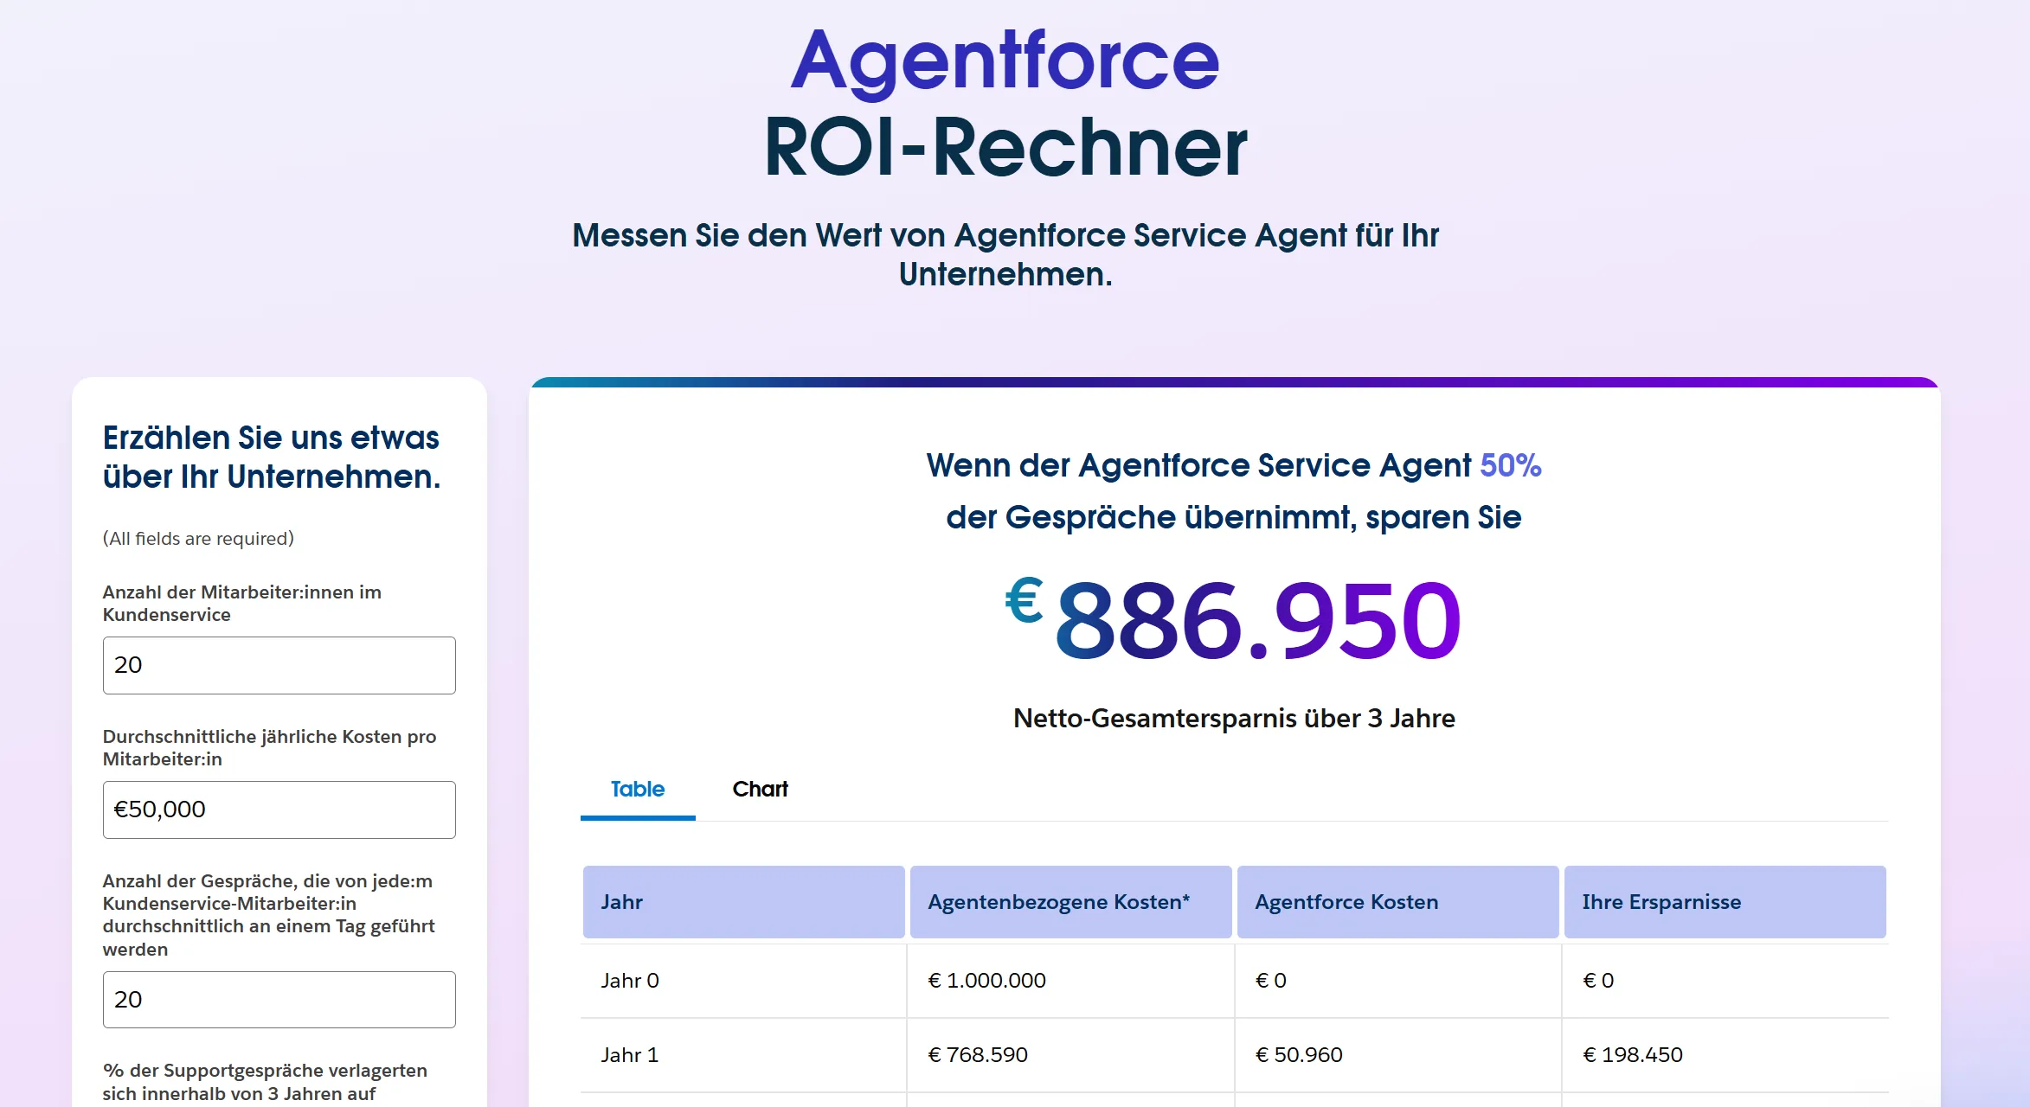Click the highlighted 50% value
The width and height of the screenshot is (2030, 1107).
point(1508,465)
